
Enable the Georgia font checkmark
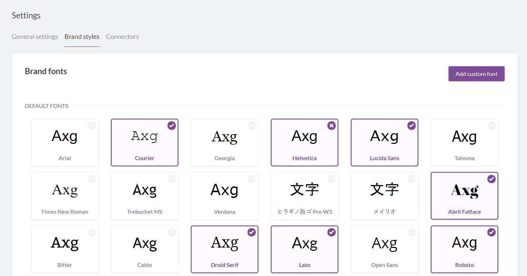(252, 126)
